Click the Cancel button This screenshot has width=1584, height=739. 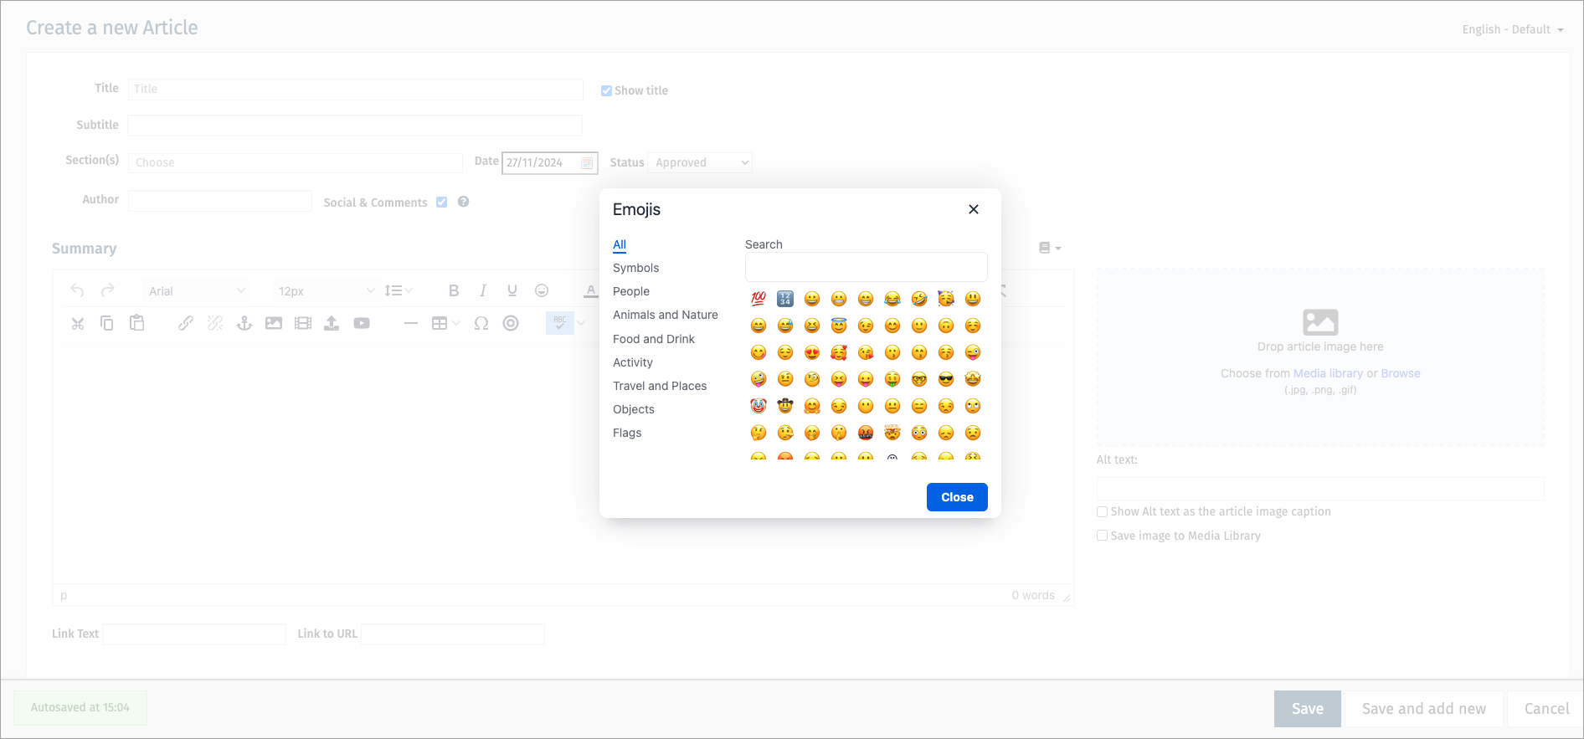[x=1546, y=709]
